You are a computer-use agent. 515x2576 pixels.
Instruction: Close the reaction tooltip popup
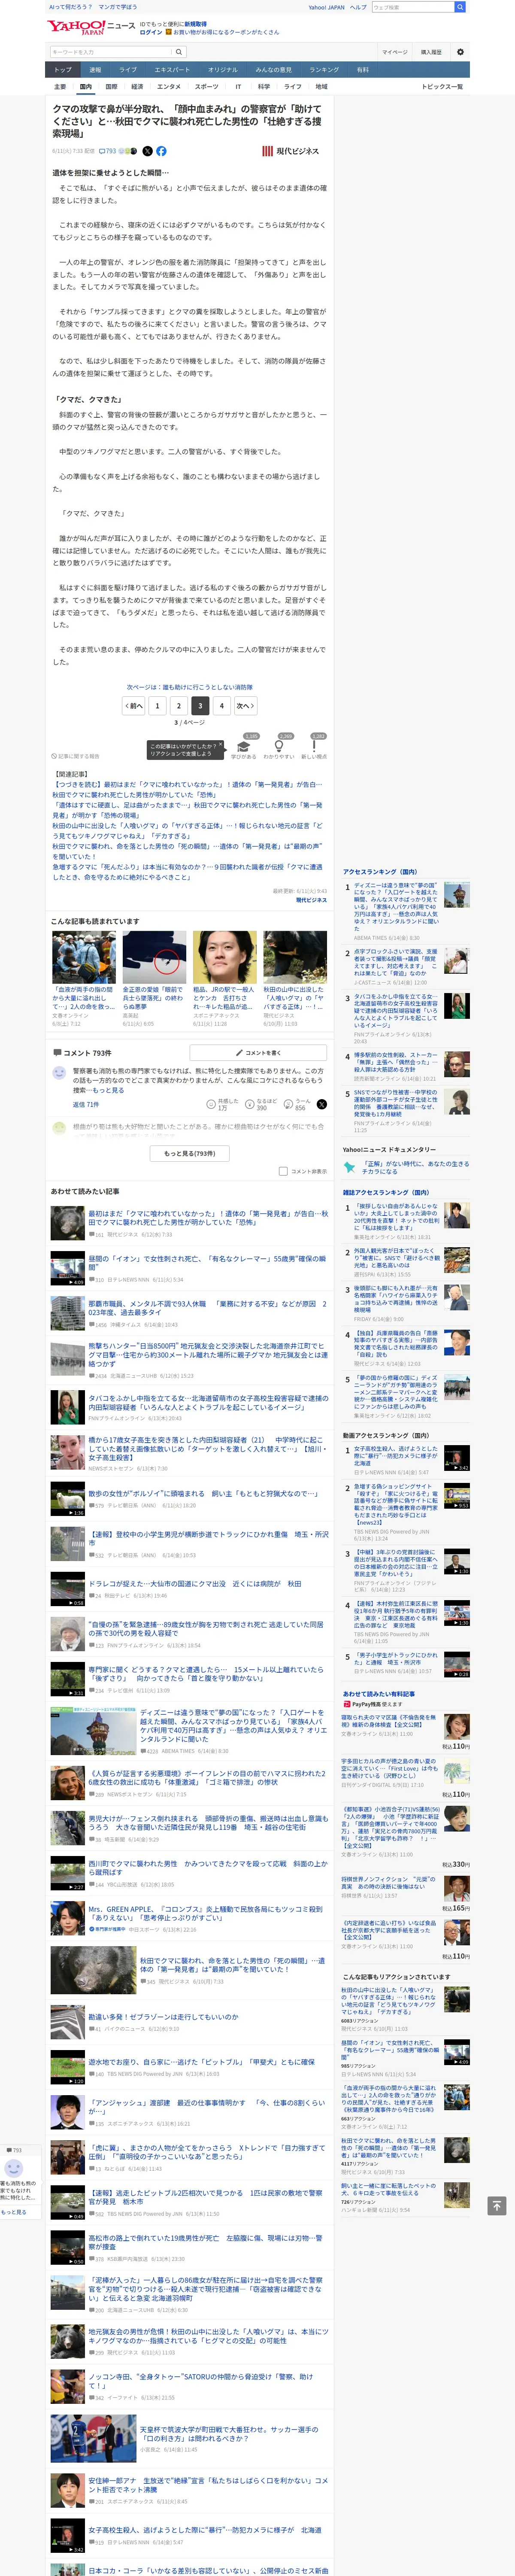coord(221,744)
